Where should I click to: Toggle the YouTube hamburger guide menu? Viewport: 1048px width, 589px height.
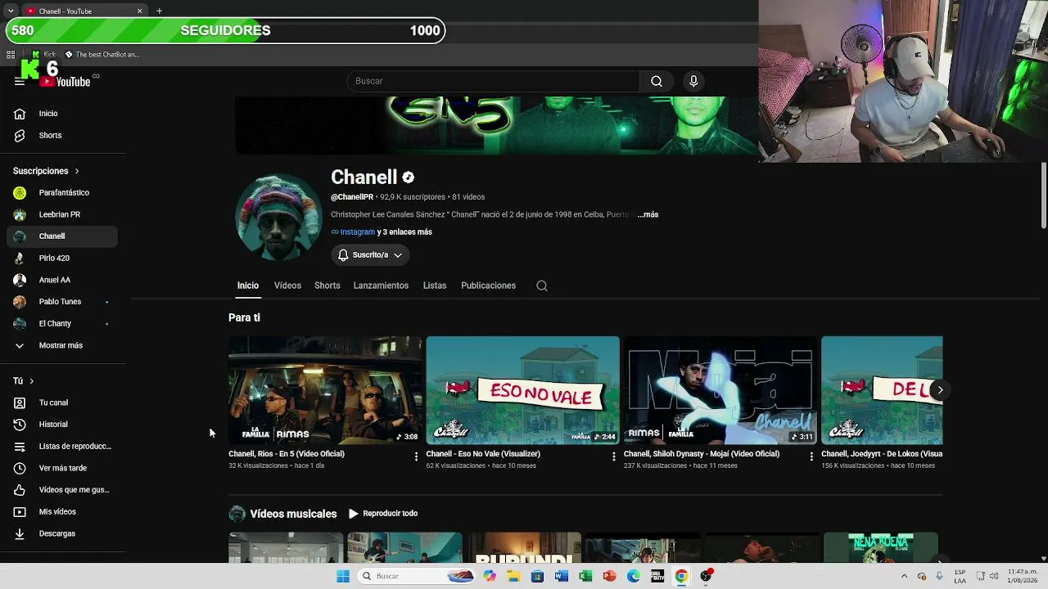pyautogui.click(x=20, y=81)
